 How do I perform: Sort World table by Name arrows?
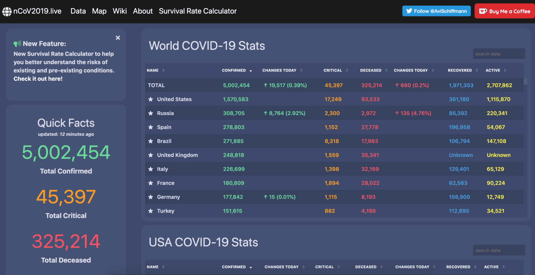click(x=164, y=70)
